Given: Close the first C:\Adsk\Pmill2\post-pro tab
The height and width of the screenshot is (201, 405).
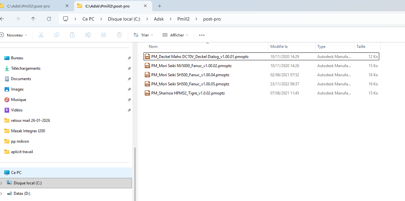Looking at the screenshot, I should coord(67,6).
